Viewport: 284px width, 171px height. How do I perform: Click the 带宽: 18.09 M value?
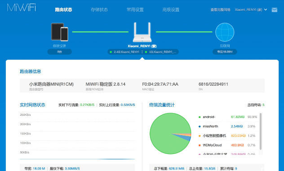pos(35,168)
